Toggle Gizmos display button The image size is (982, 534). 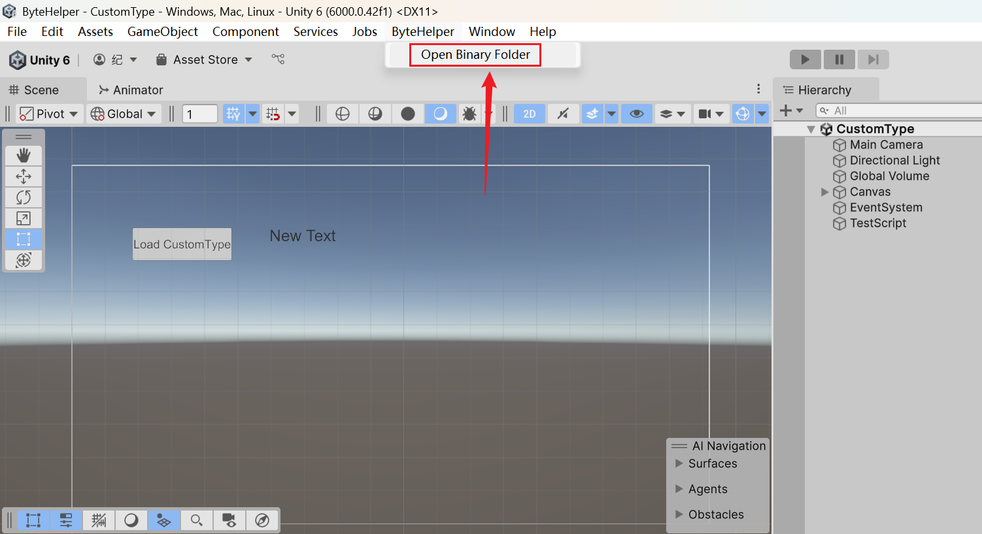click(x=743, y=114)
